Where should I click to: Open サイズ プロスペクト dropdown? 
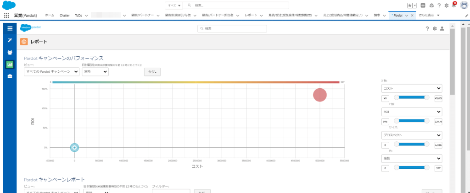coord(412,135)
